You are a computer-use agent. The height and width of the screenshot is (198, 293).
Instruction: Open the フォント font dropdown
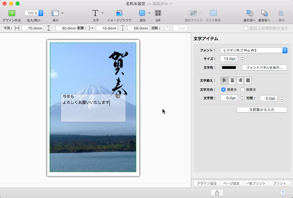(x=252, y=51)
